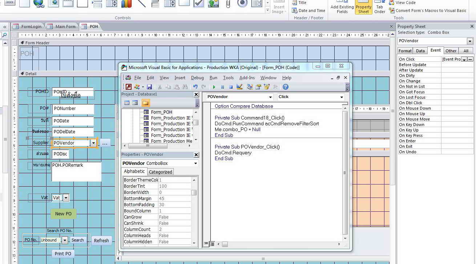Select the Option Button control in the ribbon

point(242,4)
